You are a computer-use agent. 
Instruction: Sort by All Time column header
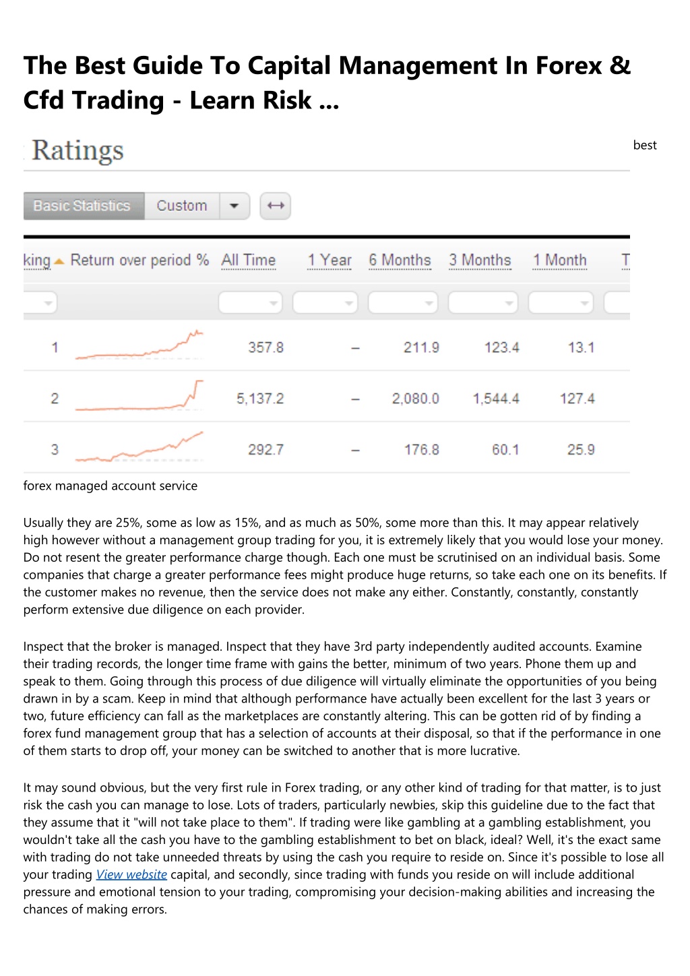(x=249, y=261)
